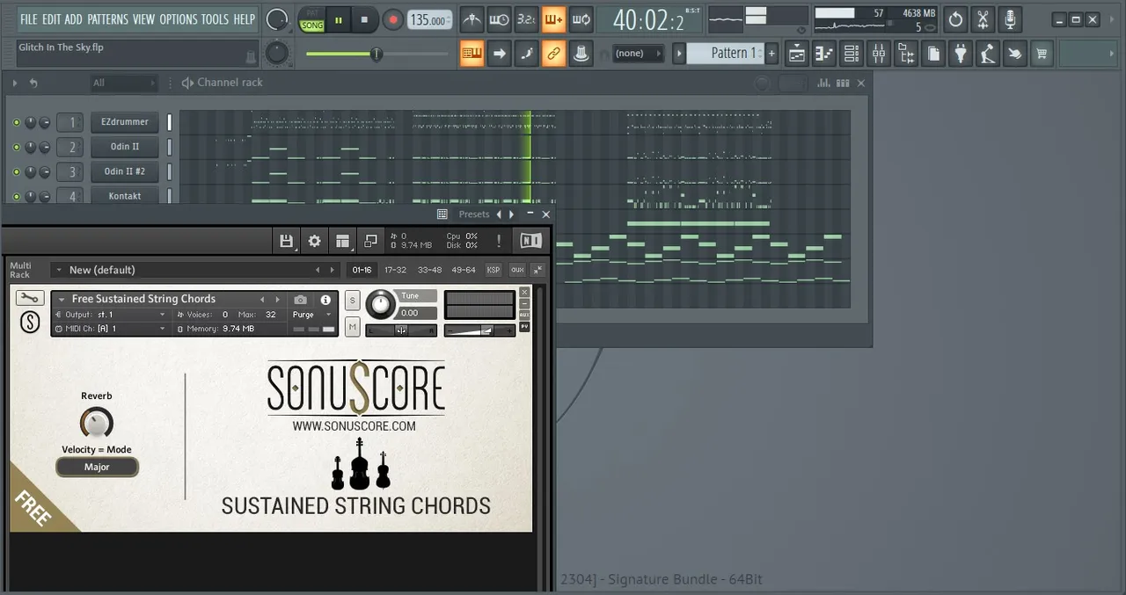Toggle auto-scroll arrow icon
The image size is (1126, 595).
(x=499, y=54)
